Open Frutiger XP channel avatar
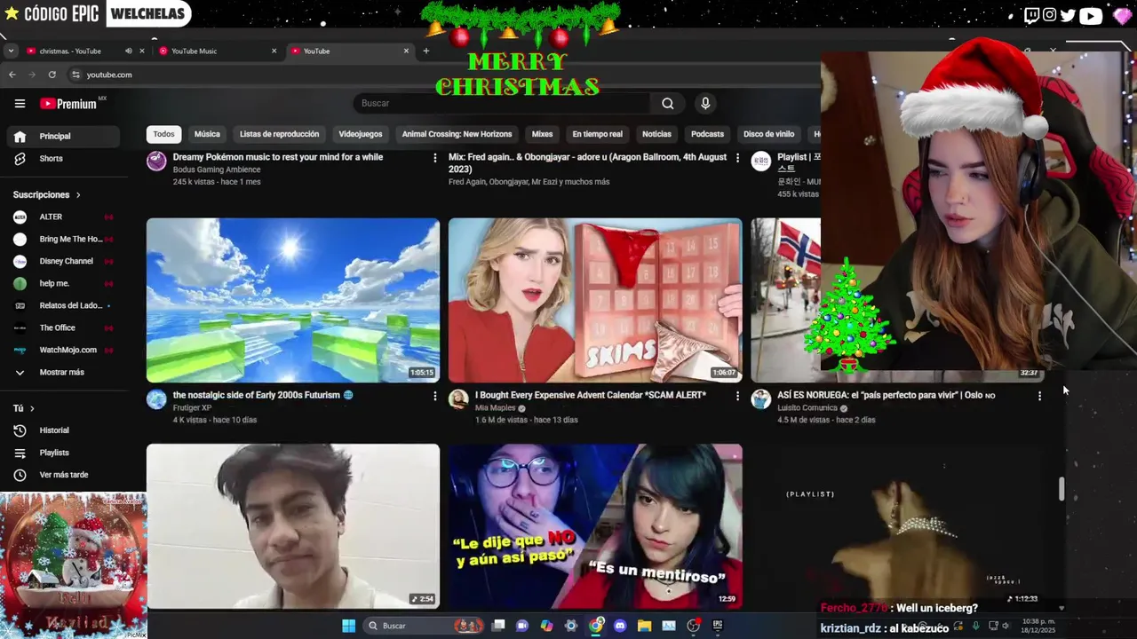This screenshot has height=639, width=1137. coord(156,399)
